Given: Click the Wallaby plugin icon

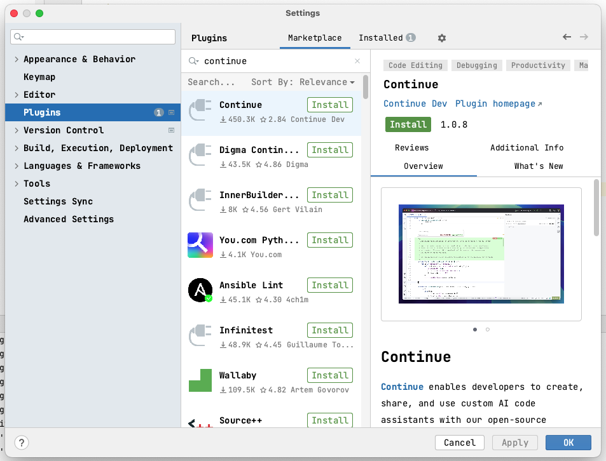Looking at the screenshot, I should 200,380.
